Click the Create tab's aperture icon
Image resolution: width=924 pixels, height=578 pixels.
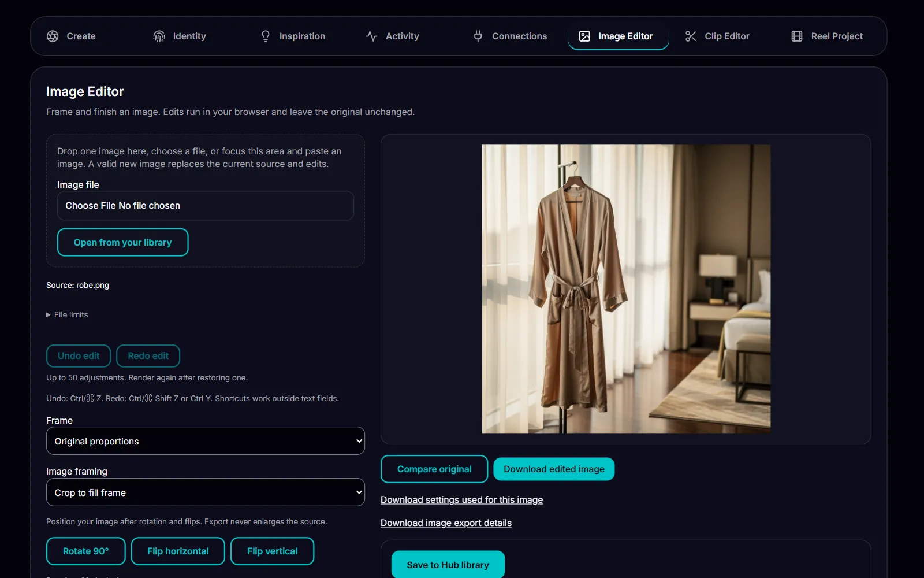click(x=53, y=36)
